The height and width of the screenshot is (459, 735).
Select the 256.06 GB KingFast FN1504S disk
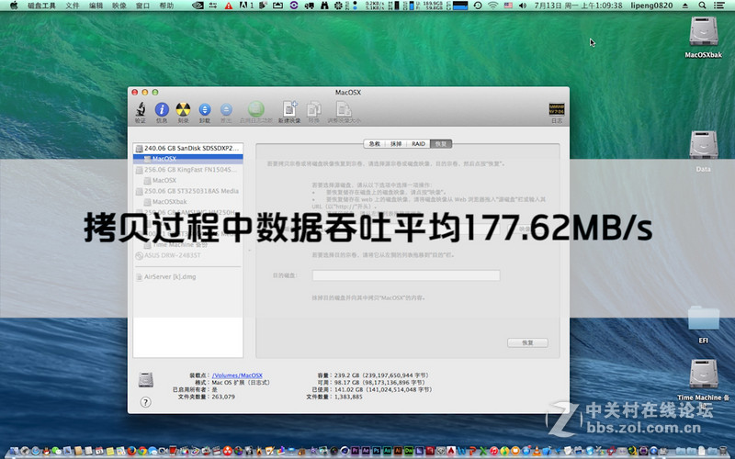point(187,170)
